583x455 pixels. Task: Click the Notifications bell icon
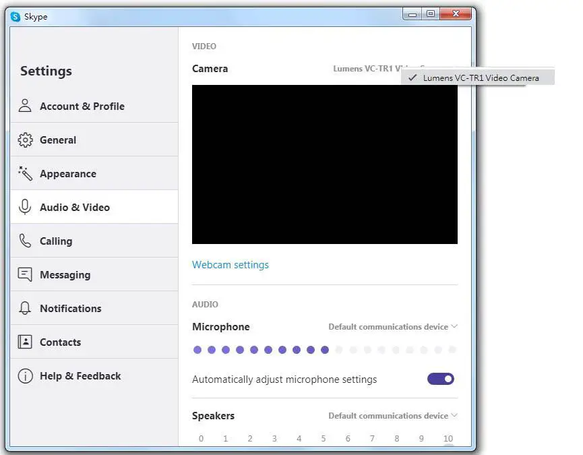click(25, 308)
